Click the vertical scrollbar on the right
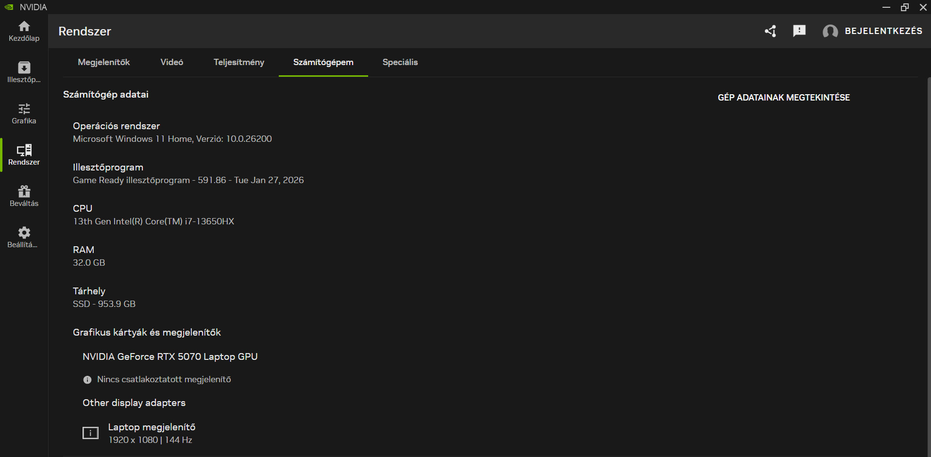 pos(929,267)
